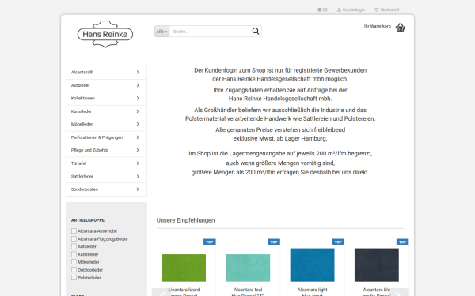Click the dark navy Alcantara swatch

pos(377,265)
